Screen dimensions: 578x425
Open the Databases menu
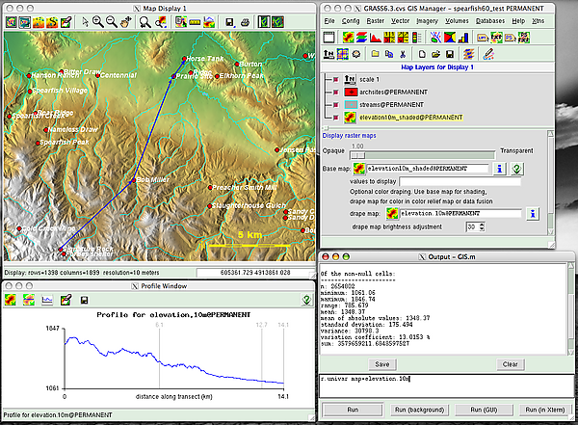pyautogui.click(x=492, y=20)
